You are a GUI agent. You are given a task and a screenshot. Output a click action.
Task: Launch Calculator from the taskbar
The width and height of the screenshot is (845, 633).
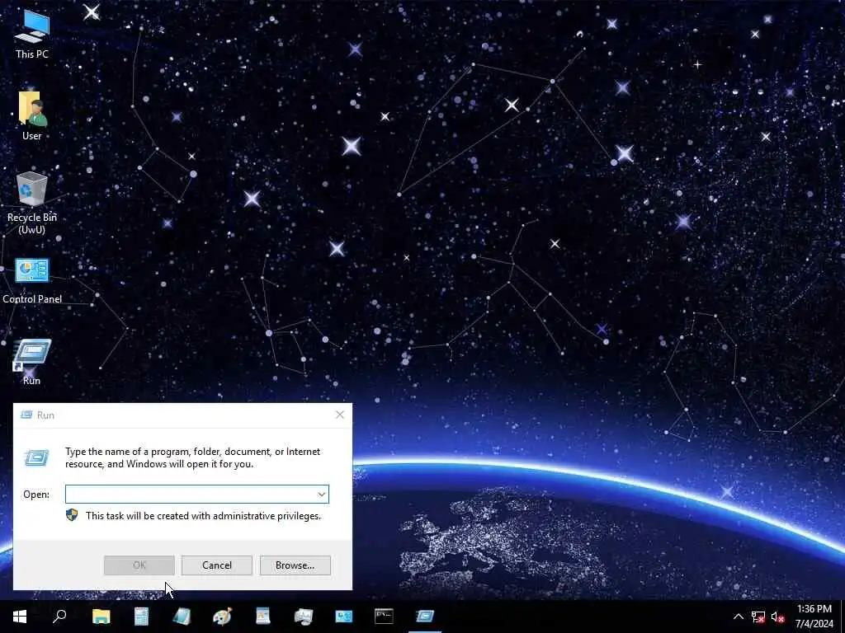(x=141, y=617)
